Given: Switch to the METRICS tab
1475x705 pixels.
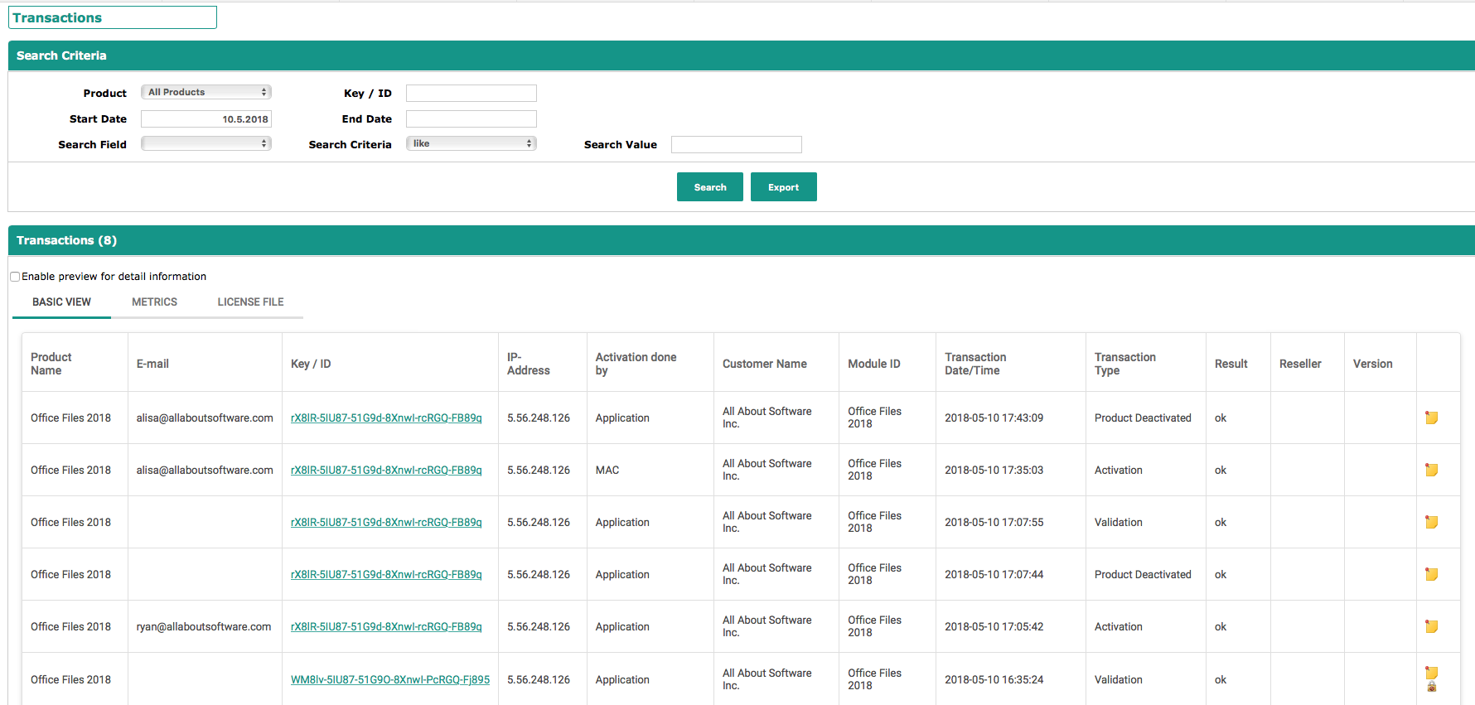Looking at the screenshot, I should click(x=154, y=302).
